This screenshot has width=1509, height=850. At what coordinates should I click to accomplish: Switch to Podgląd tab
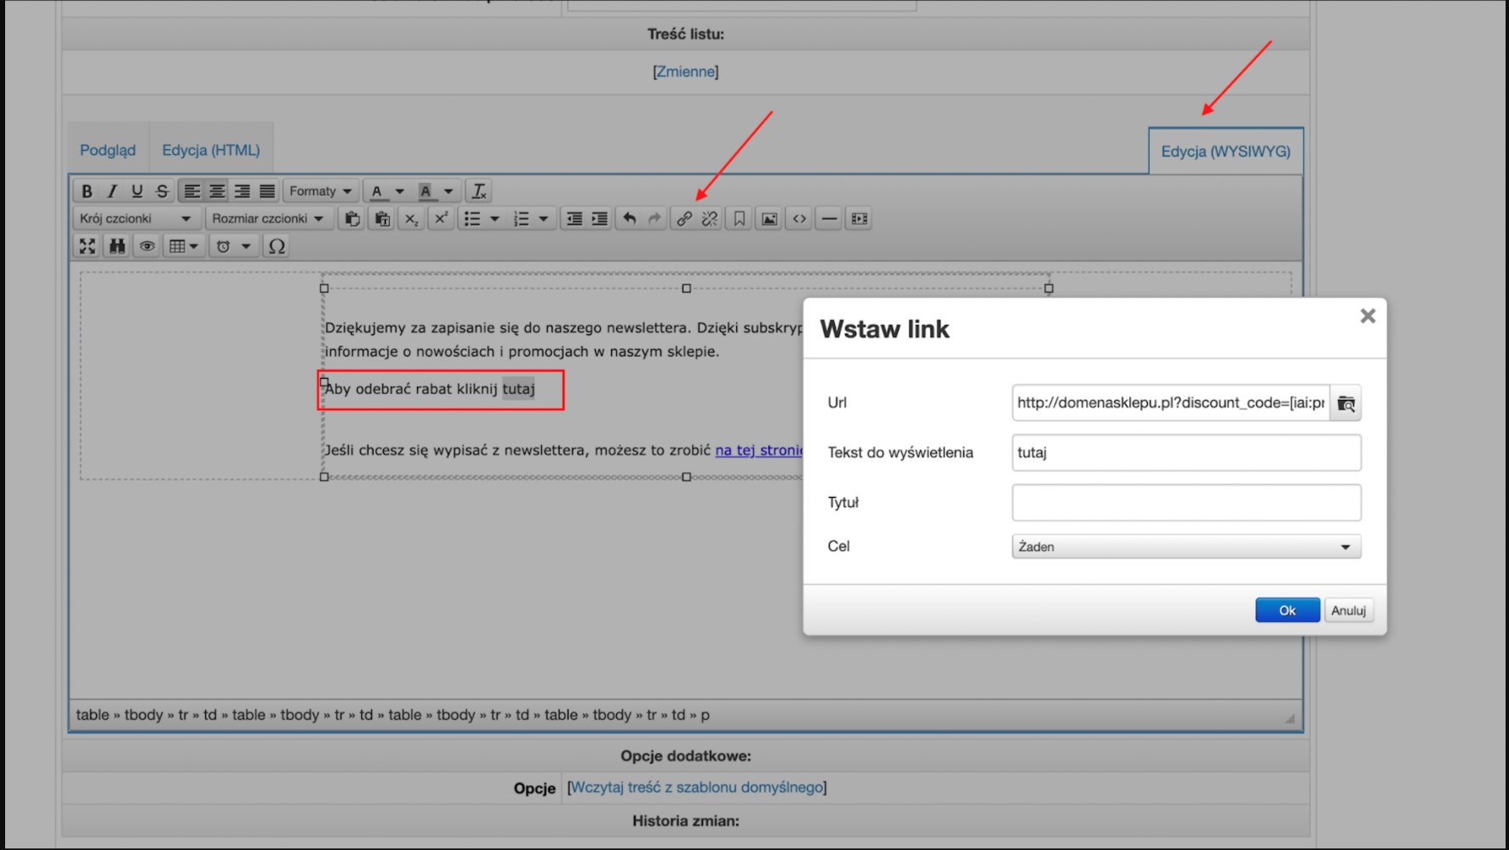coord(108,150)
